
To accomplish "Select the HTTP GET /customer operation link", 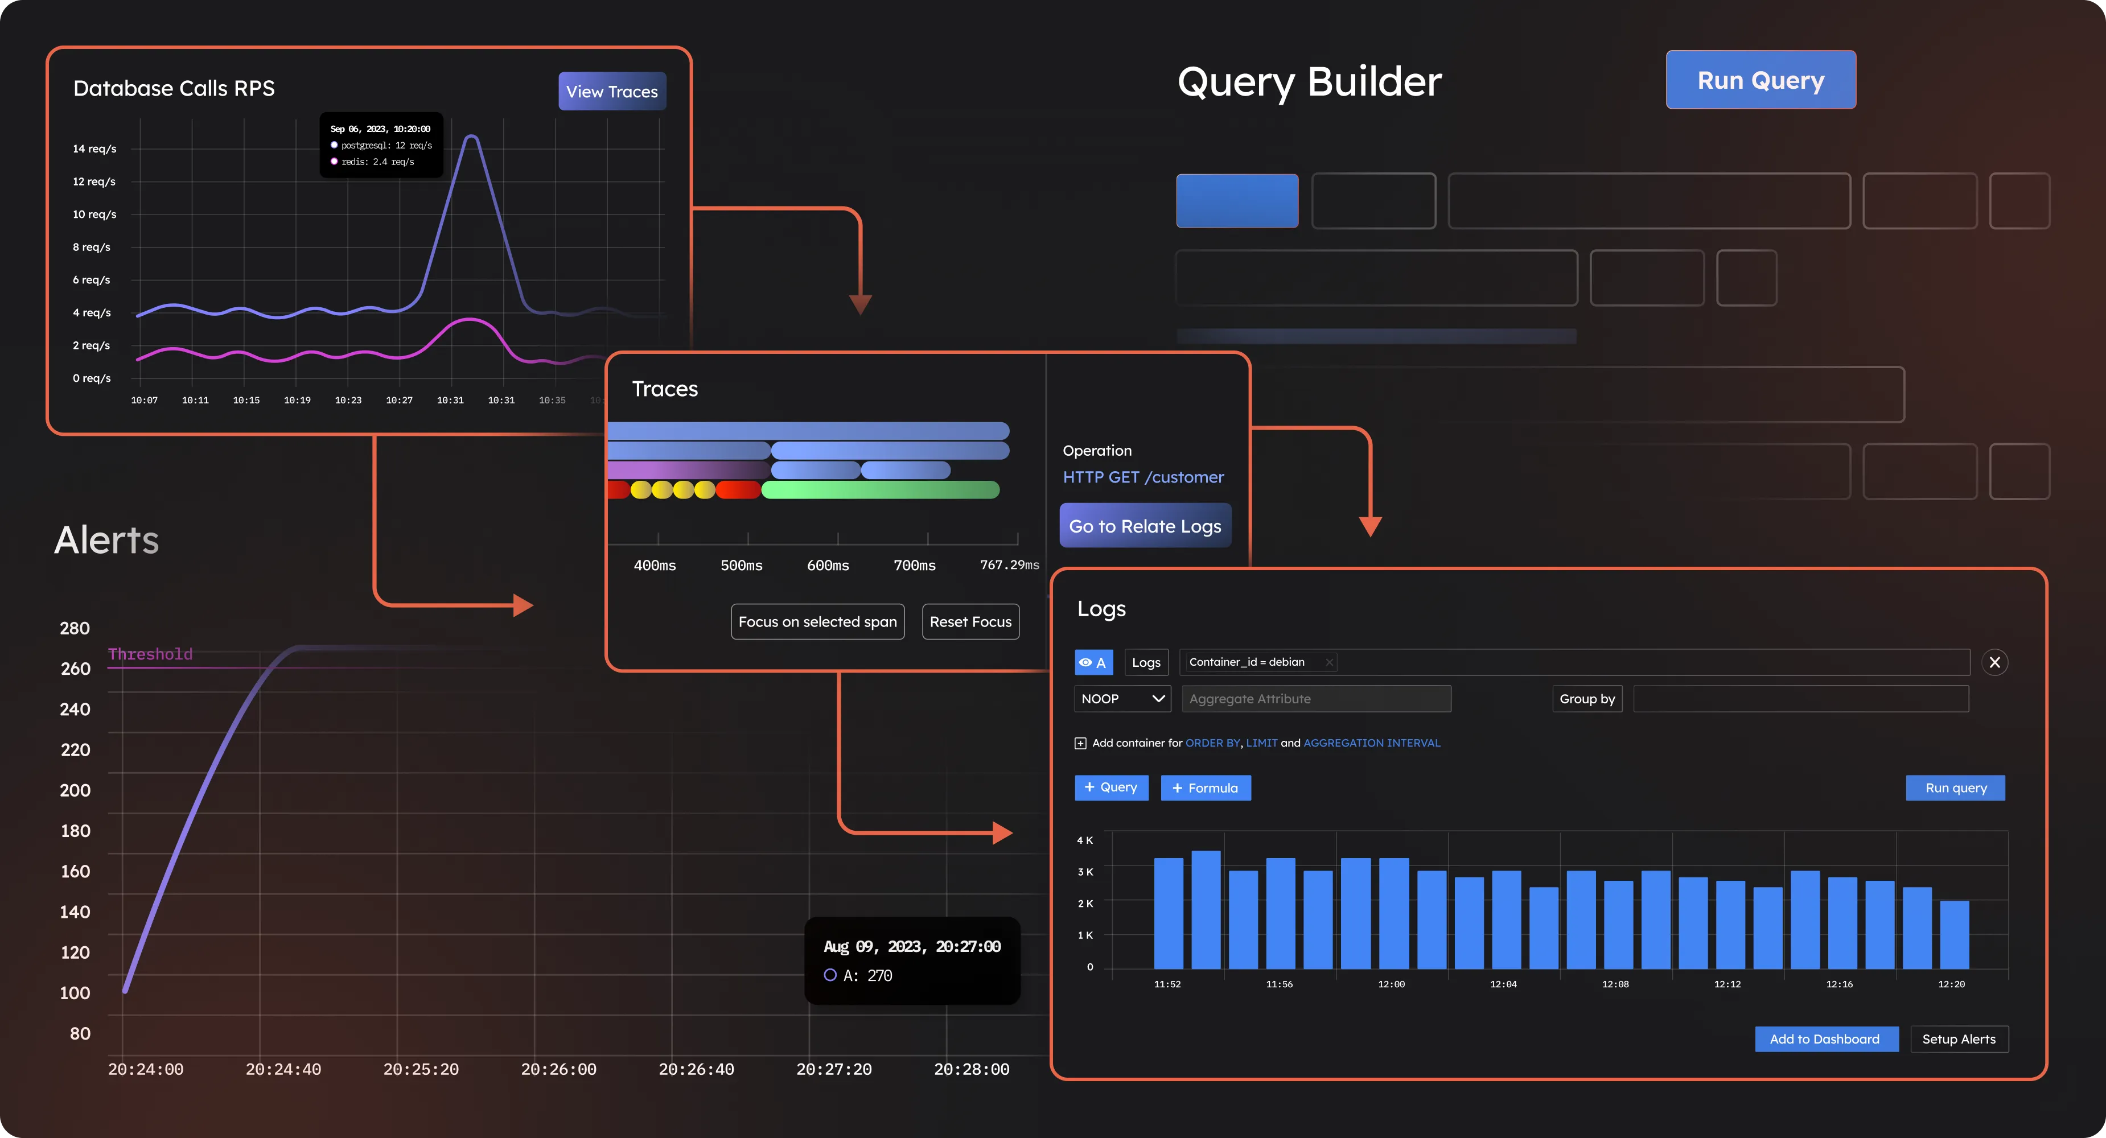I will [1142, 476].
